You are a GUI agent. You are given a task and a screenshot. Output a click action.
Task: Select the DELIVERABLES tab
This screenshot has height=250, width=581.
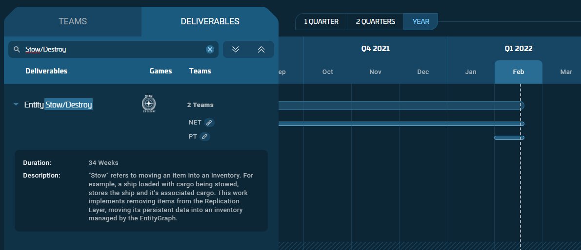tap(210, 21)
